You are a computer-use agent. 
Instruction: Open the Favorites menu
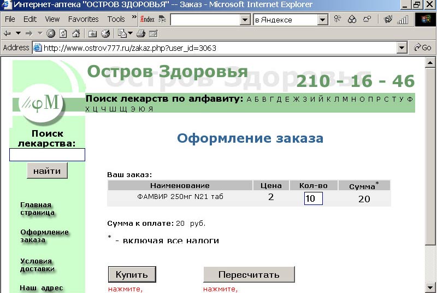click(84, 19)
